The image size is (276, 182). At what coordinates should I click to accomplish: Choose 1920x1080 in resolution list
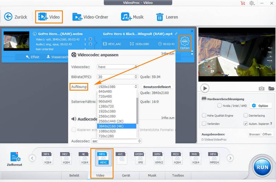[117, 111]
